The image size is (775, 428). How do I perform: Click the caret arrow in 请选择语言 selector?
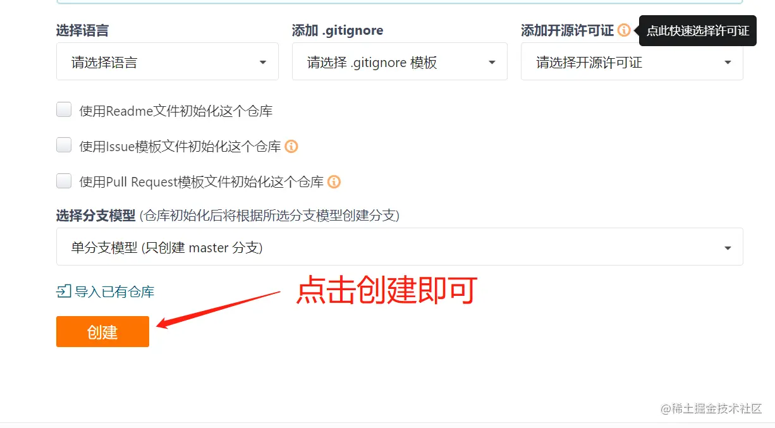(263, 63)
